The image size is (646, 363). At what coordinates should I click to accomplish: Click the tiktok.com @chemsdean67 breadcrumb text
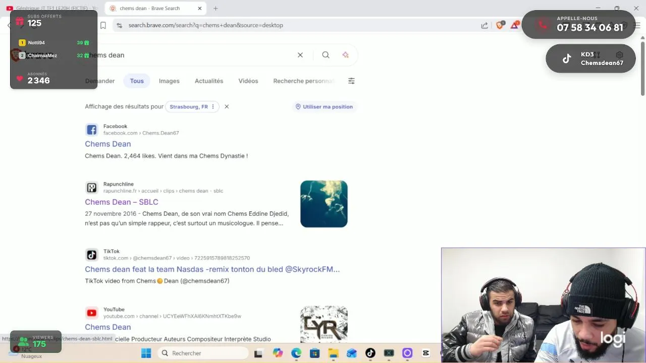point(177,258)
